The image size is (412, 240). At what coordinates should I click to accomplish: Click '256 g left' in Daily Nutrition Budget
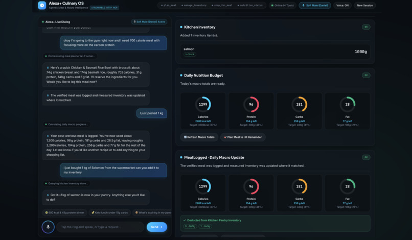[x=299, y=121]
